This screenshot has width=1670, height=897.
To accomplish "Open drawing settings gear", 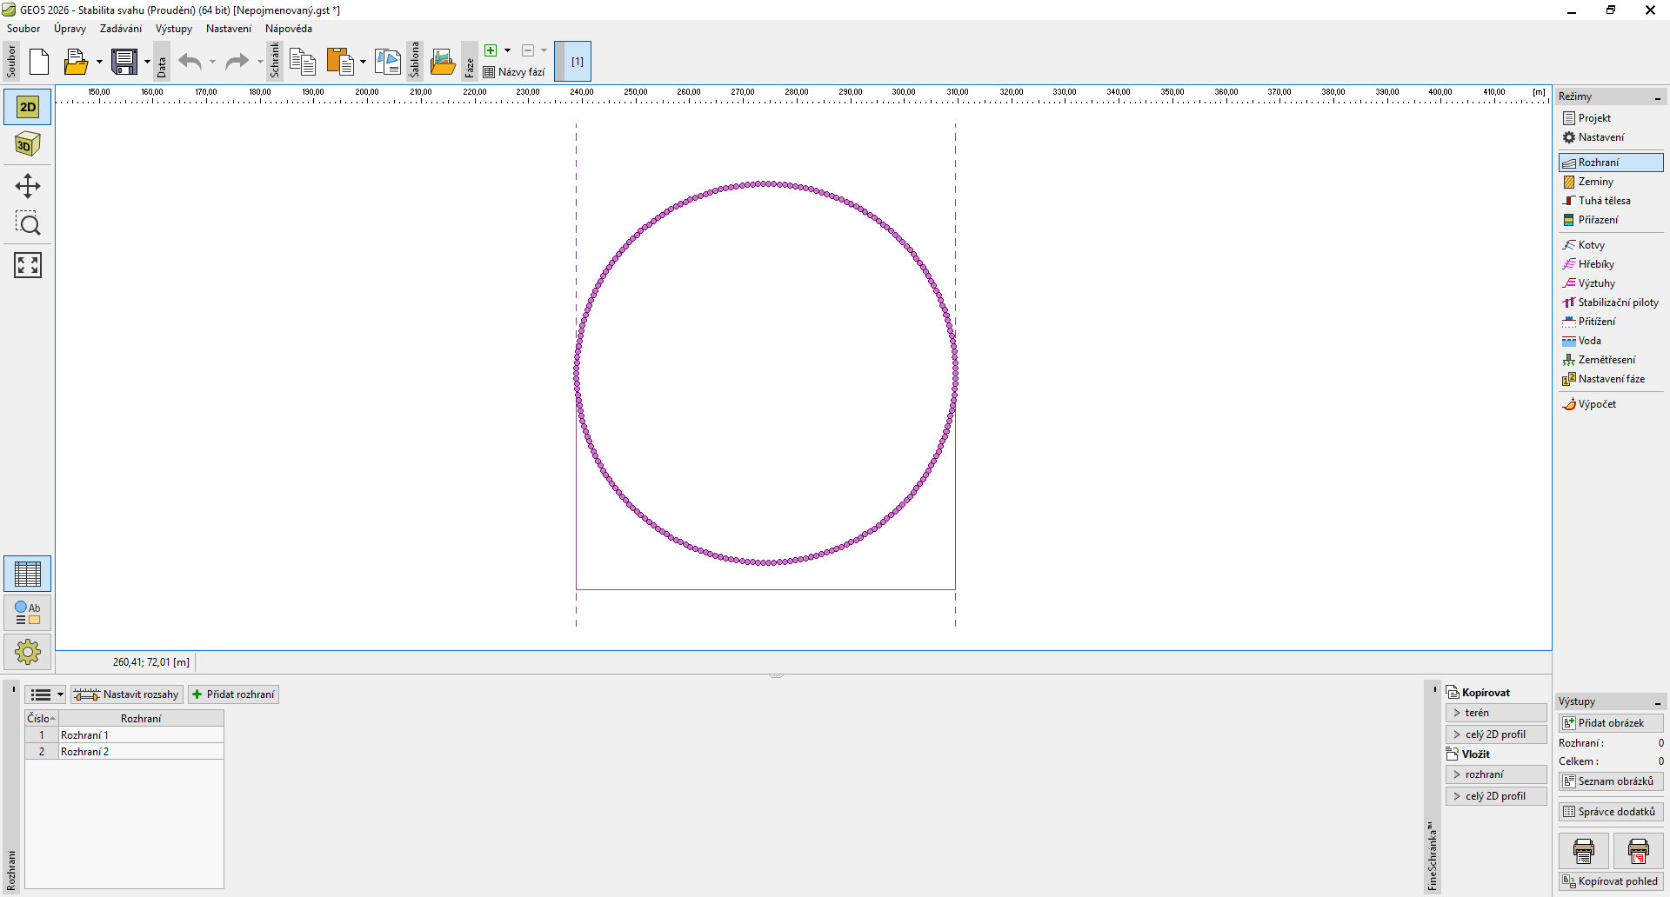I will pos(28,652).
